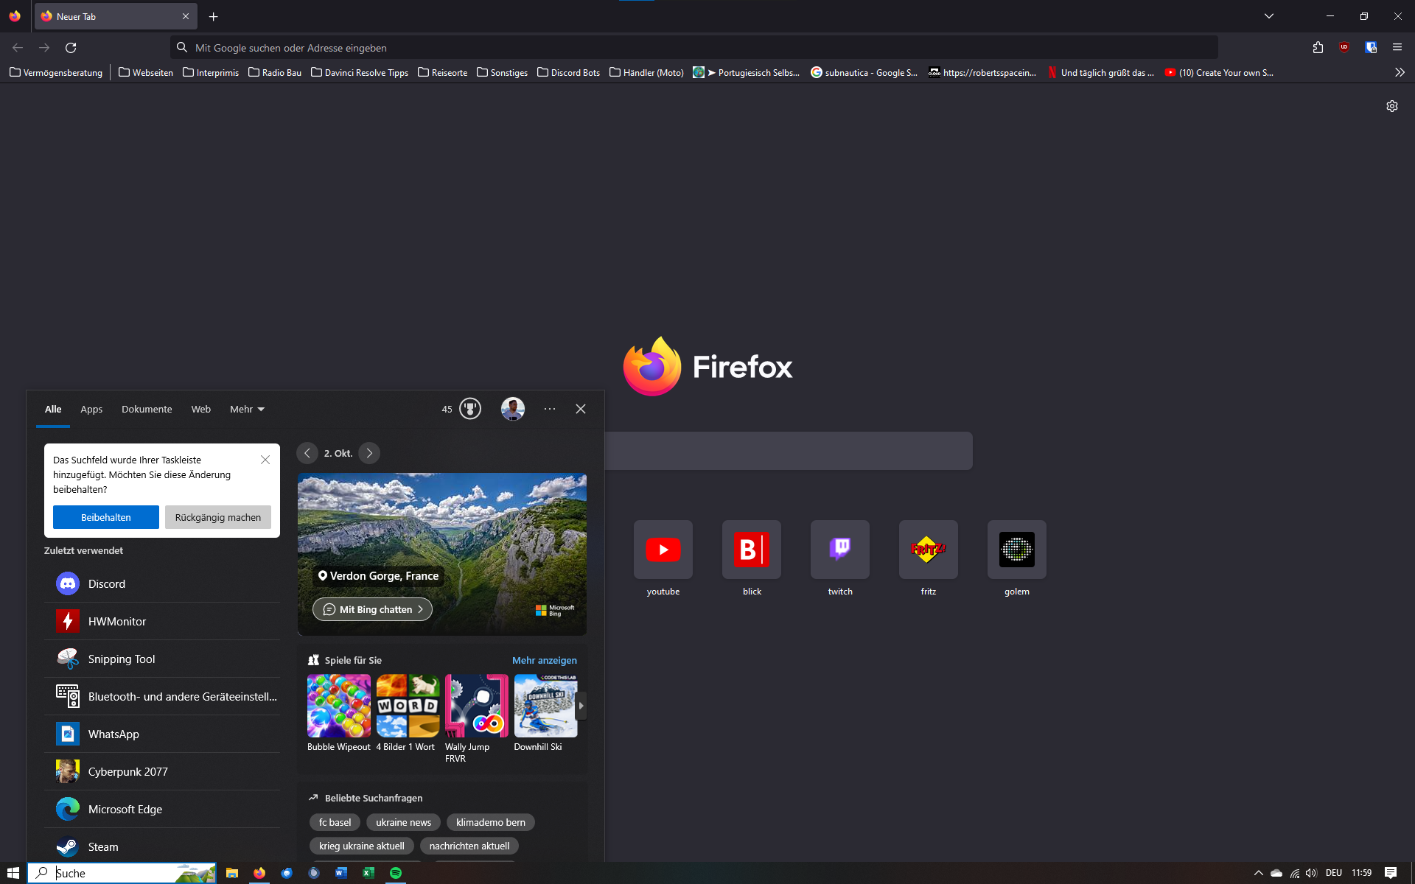Click the Bubble Wipeout game thumbnail
This screenshot has height=884, width=1415.
pyautogui.click(x=338, y=706)
